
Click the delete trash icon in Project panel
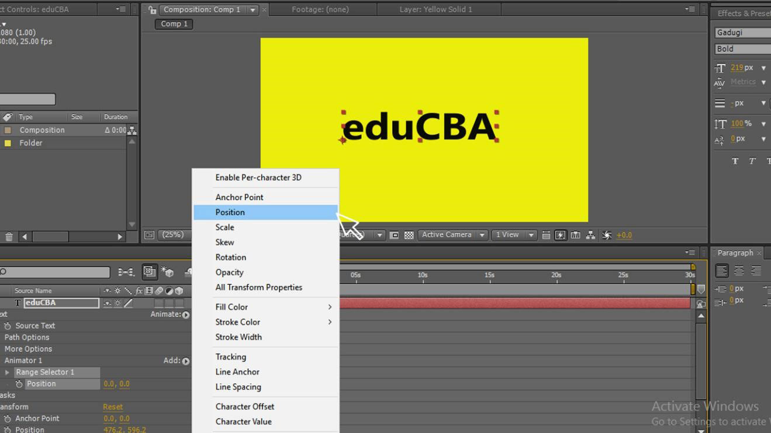click(9, 236)
